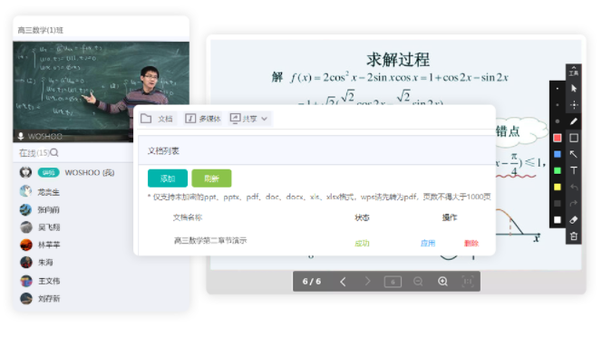Open the 多媒体 tab

coord(203,119)
